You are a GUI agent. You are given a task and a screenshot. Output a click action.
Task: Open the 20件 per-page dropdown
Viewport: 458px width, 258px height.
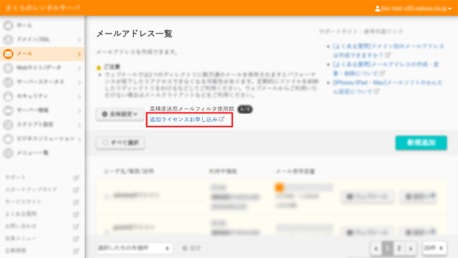point(434,248)
